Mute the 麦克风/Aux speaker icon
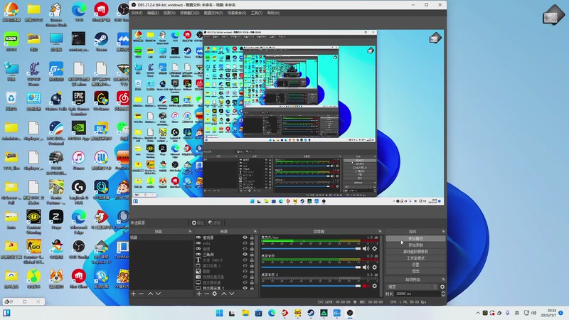 366,248
